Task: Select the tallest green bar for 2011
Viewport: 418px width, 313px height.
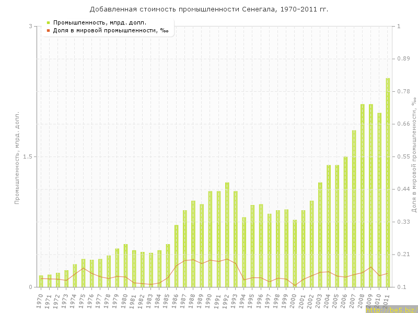Action: point(388,183)
